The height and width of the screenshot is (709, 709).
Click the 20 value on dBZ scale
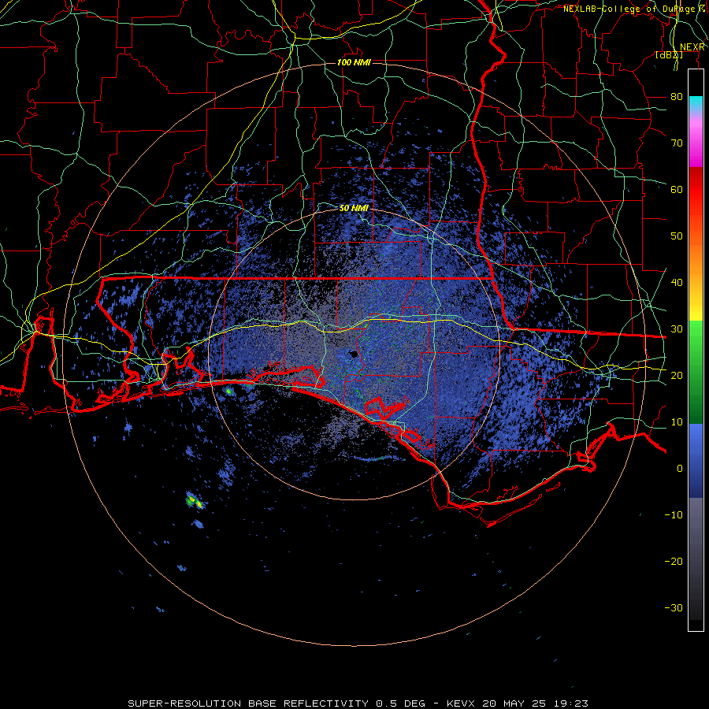click(677, 375)
